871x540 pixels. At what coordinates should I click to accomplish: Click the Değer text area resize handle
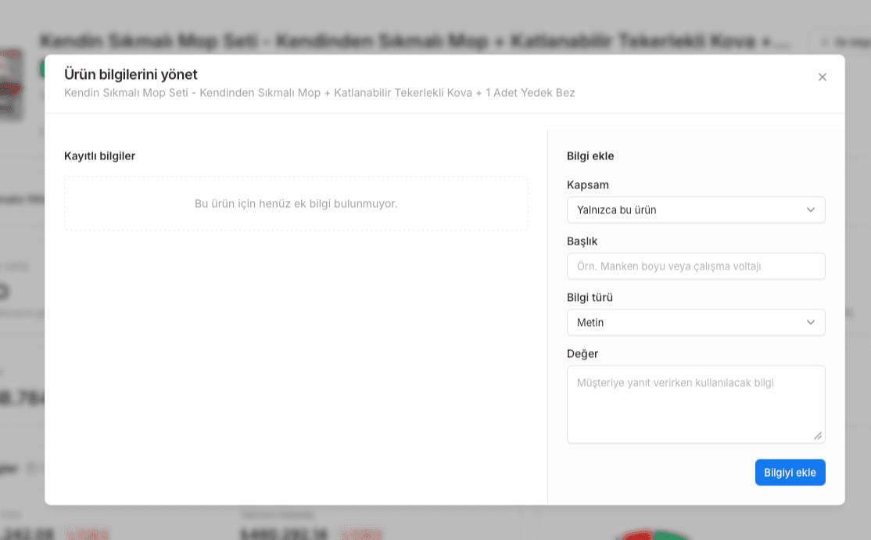point(818,436)
